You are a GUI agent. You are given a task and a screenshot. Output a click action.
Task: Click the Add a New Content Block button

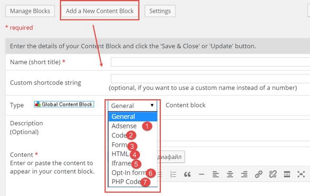[100, 11]
